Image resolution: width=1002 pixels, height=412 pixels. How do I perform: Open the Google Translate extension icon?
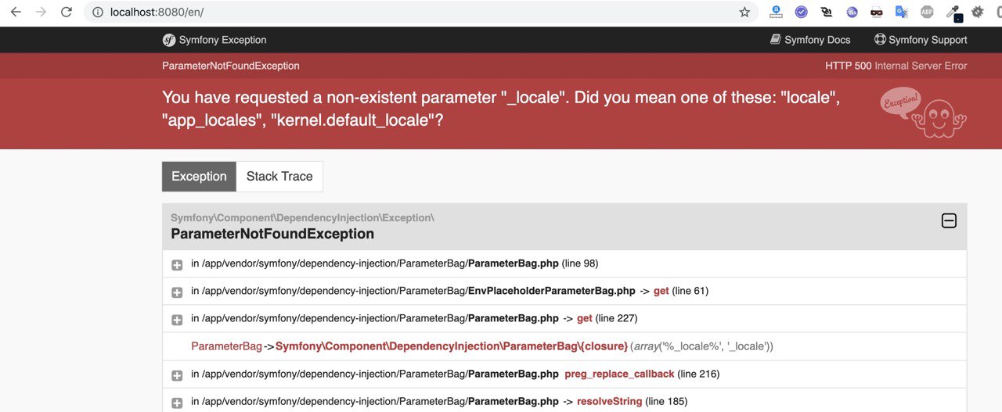point(902,13)
